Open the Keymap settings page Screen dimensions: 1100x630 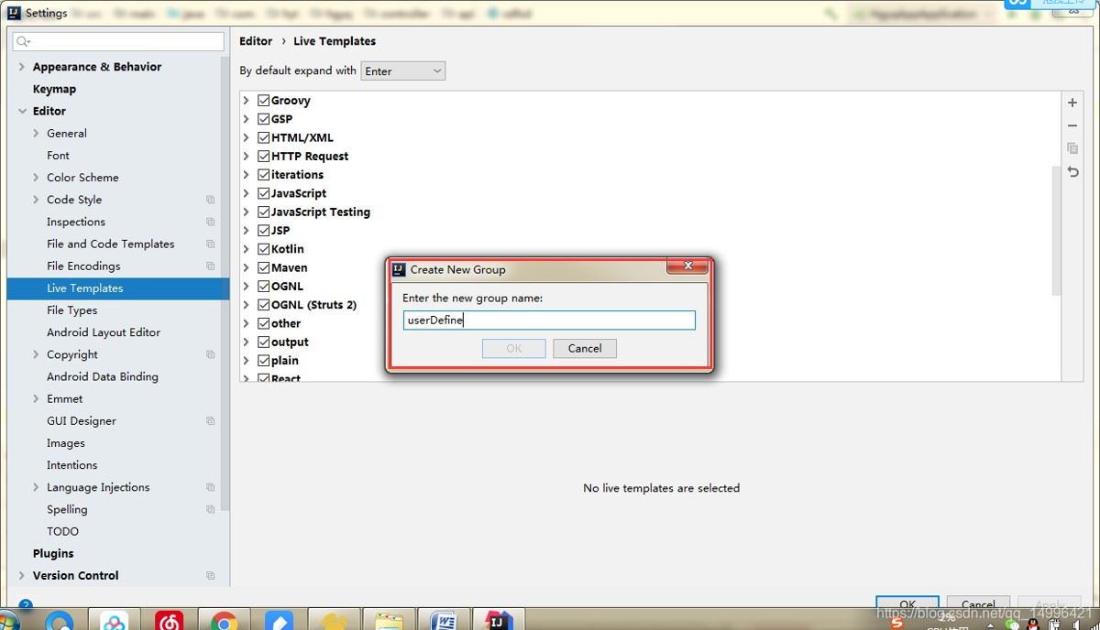(x=54, y=89)
